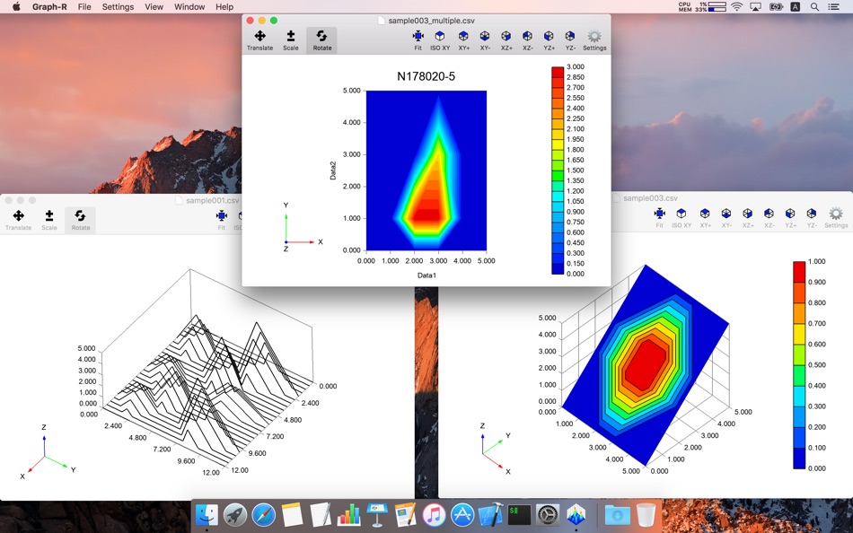
Task: Set XY- view in sample003.csv window
Action: click(x=726, y=217)
